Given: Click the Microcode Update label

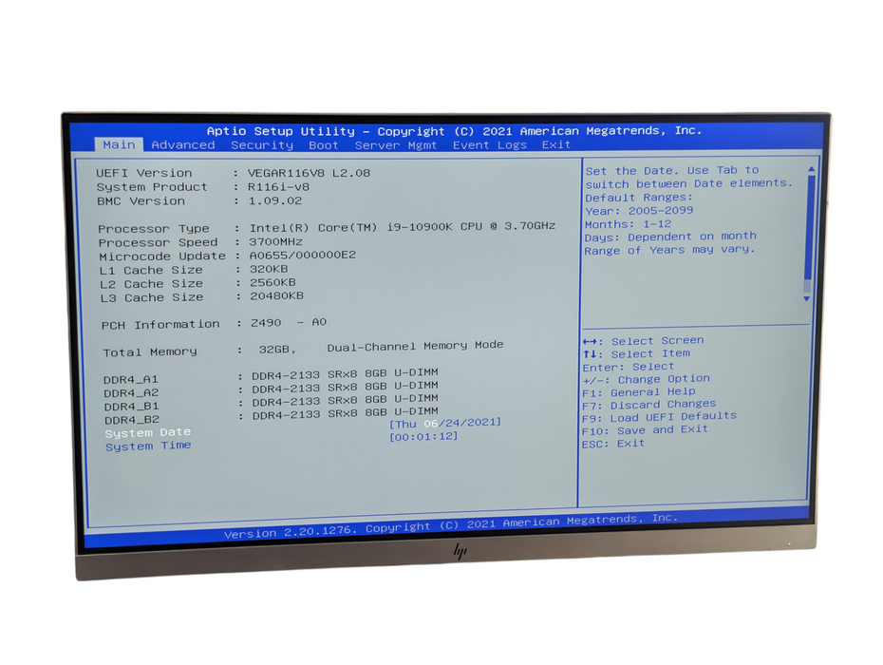Looking at the screenshot, I should (162, 256).
